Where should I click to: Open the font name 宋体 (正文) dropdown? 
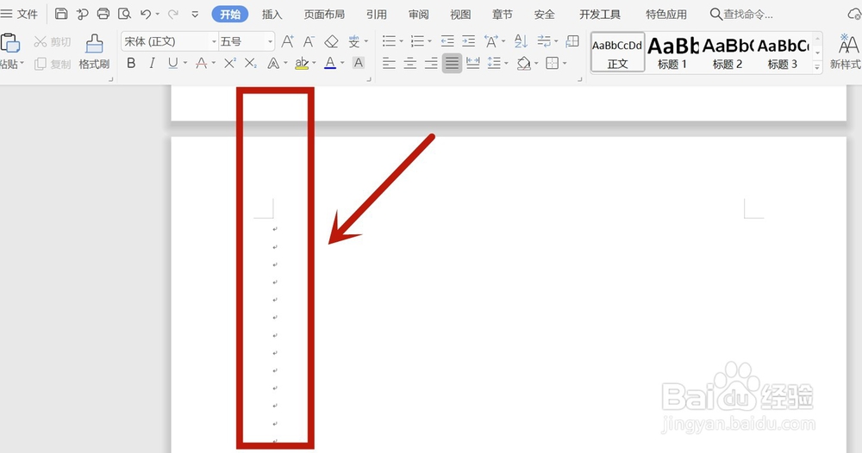click(214, 41)
